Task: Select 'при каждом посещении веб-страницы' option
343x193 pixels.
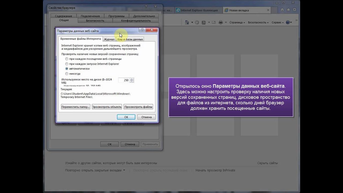Action: click(67, 59)
